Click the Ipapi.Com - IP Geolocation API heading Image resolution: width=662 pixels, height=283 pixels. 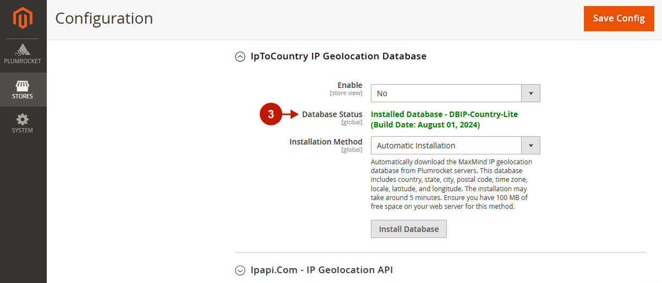point(322,270)
